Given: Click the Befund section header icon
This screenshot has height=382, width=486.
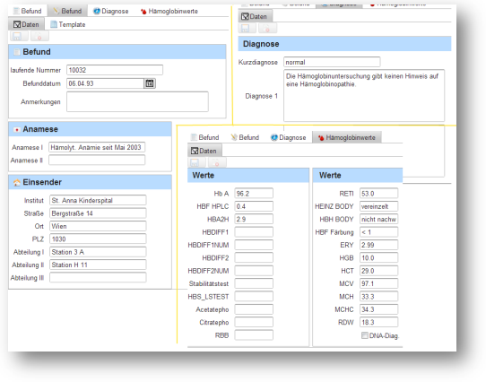Looking at the screenshot, I should coord(17,52).
